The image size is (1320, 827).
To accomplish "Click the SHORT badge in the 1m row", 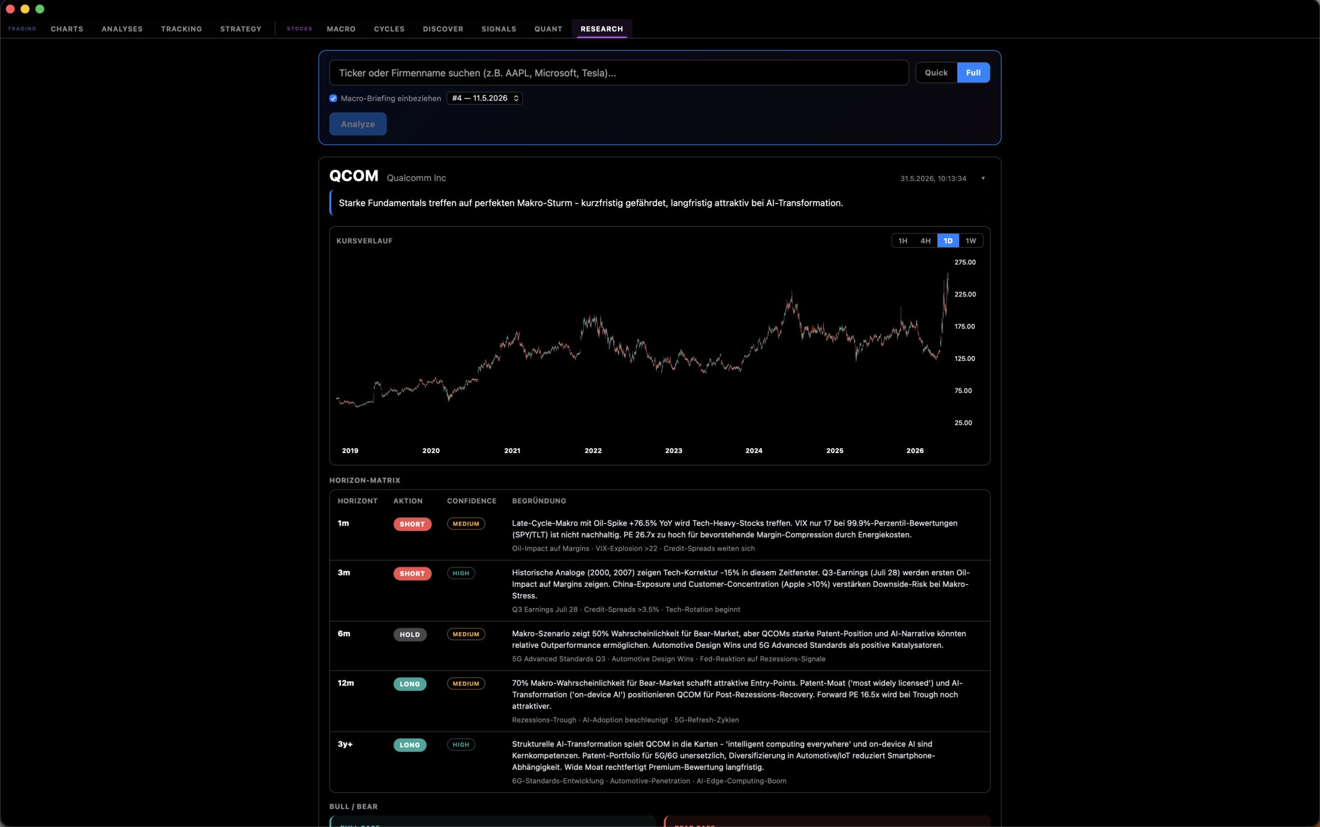I will (x=412, y=524).
